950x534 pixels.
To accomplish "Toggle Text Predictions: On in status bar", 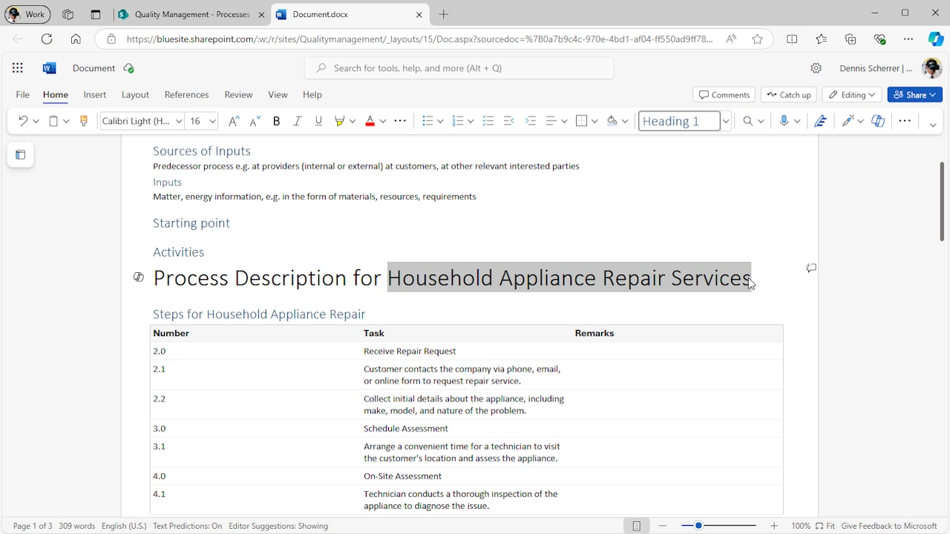I will point(187,526).
